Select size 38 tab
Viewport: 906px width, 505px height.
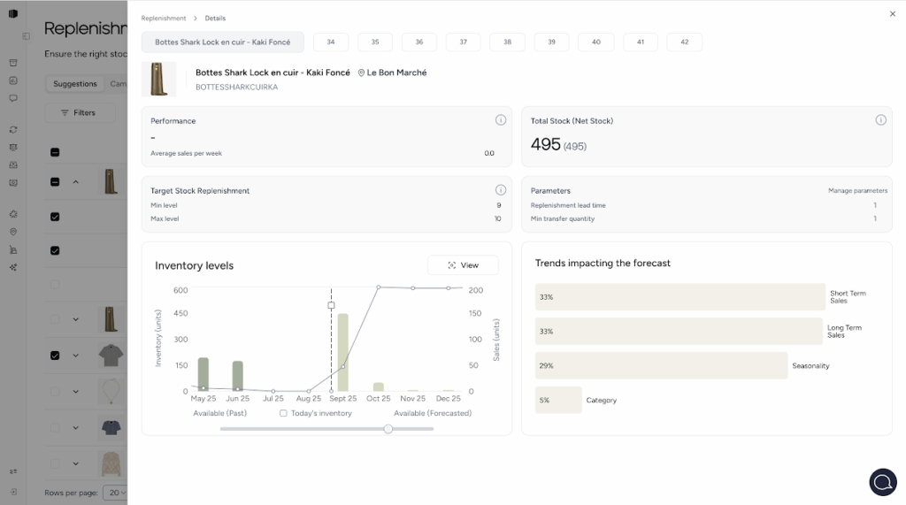point(507,42)
